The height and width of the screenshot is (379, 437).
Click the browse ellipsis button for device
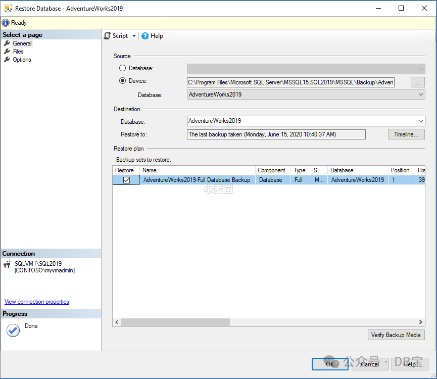417,82
